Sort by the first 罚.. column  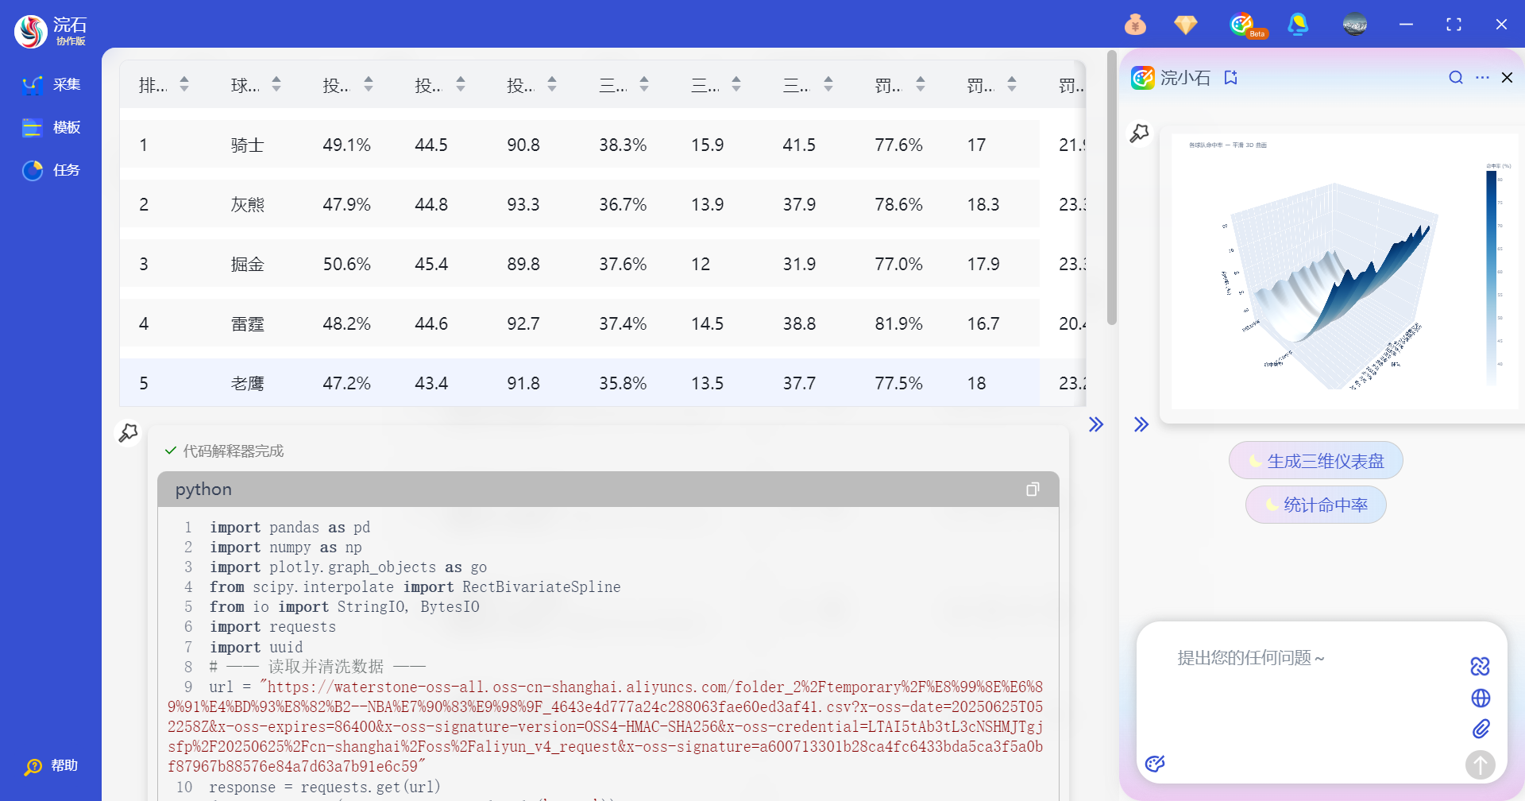coord(921,84)
